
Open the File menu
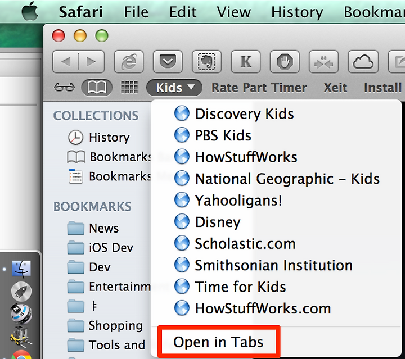(136, 12)
